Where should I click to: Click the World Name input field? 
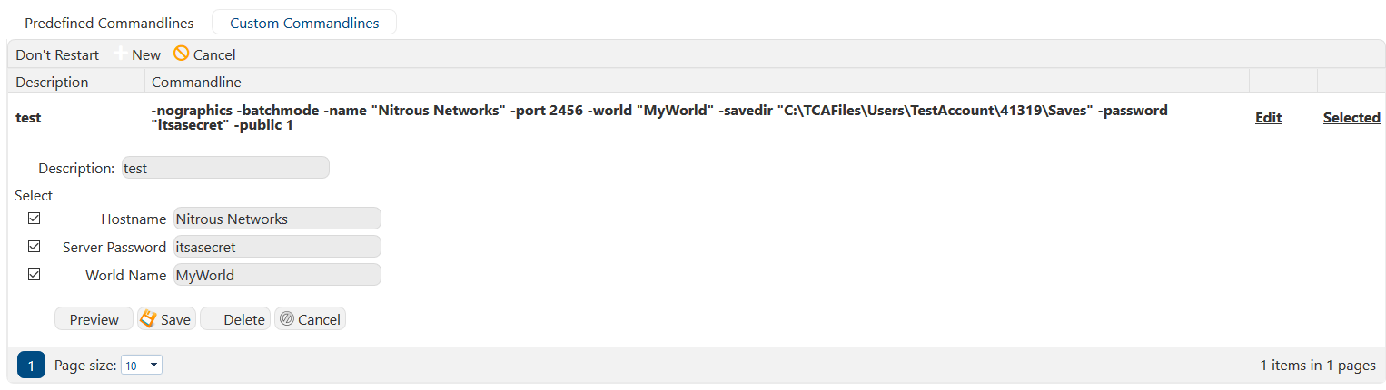[277, 275]
